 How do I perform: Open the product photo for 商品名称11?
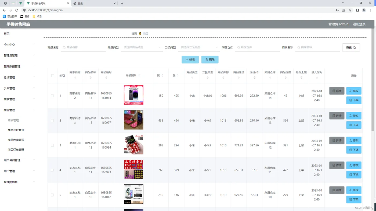133,169
